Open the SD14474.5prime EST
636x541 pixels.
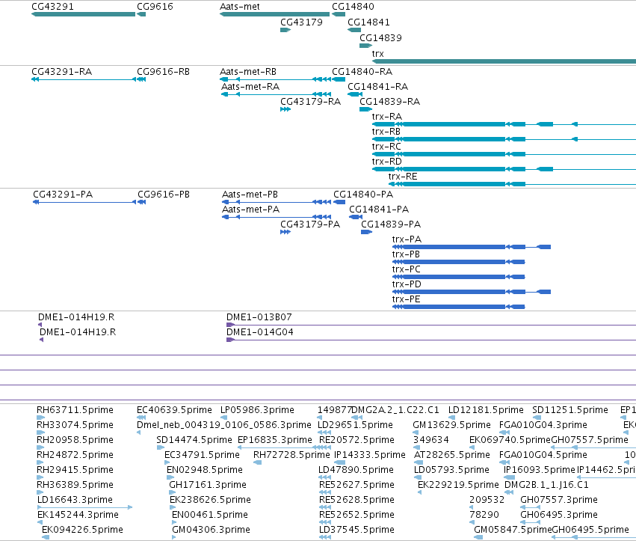pos(161,447)
